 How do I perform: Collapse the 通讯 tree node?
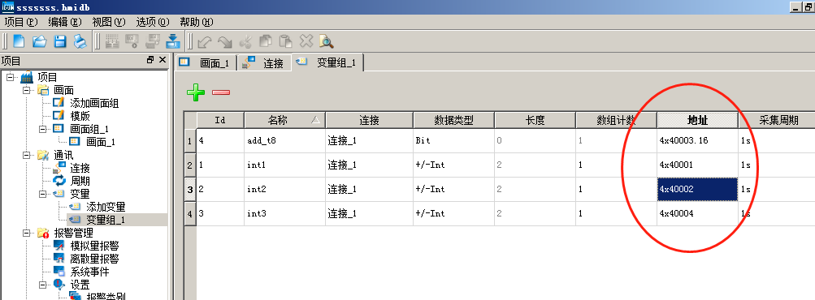(27, 155)
